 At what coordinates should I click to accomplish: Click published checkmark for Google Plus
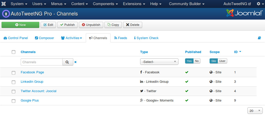point(187,101)
